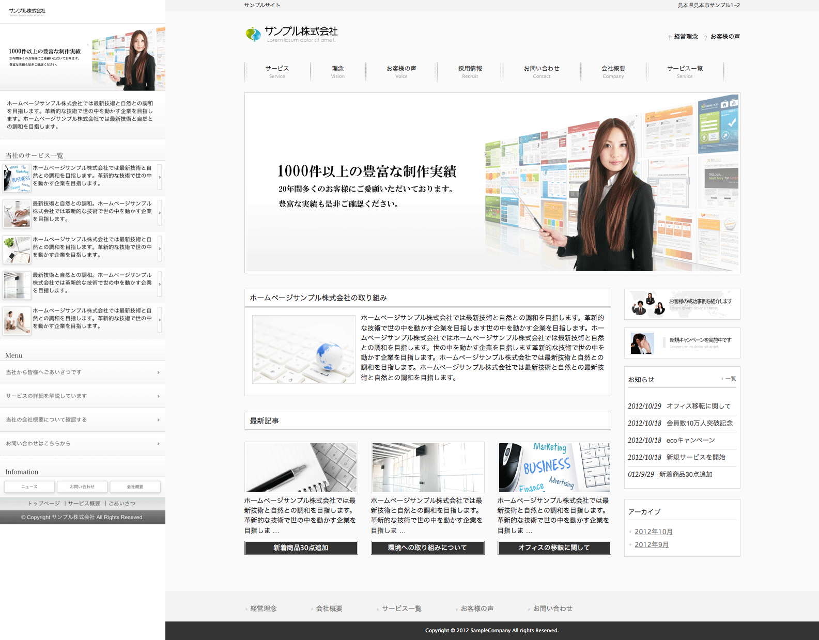Click the Sample Company globe logo icon
Screen dimensions: 819x640
tap(253, 34)
